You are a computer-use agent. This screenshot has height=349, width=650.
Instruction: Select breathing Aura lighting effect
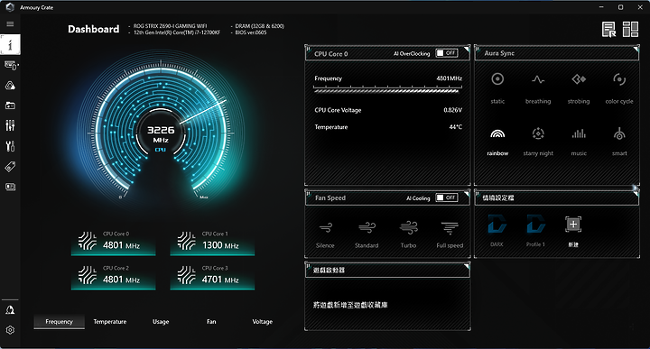click(x=538, y=88)
